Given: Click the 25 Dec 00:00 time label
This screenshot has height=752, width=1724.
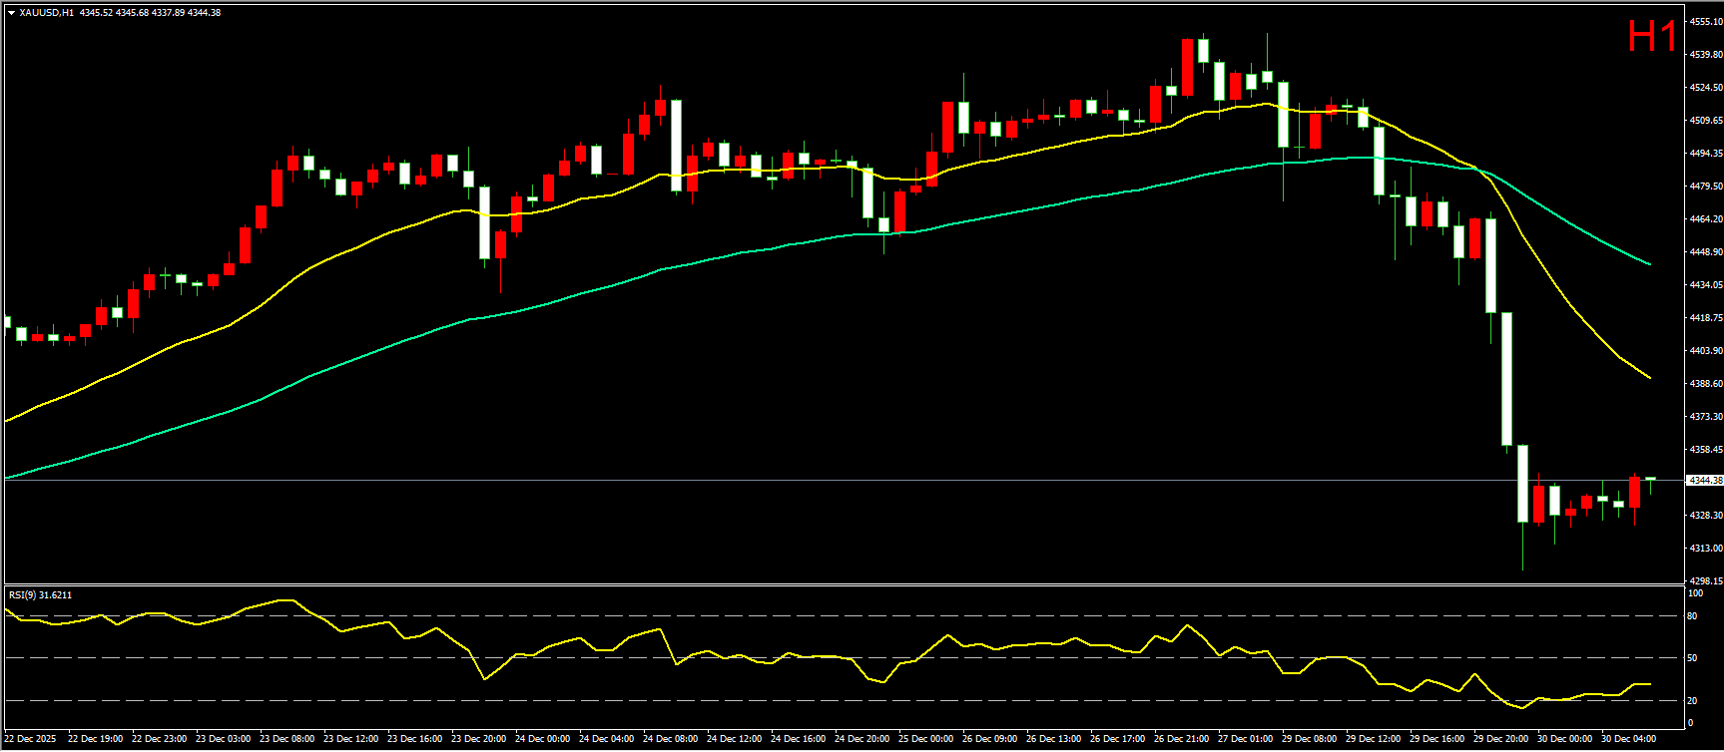Looking at the screenshot, I should click(x=925, y=739).
